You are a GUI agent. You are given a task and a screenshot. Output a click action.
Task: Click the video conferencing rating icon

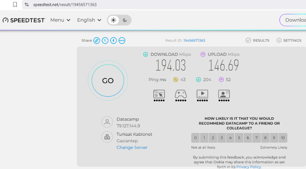pyautogui.click(x=224, y=94)
